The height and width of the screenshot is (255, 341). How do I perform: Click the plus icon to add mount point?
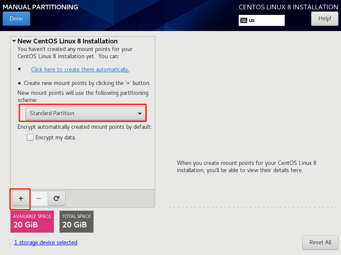point(21,198)
